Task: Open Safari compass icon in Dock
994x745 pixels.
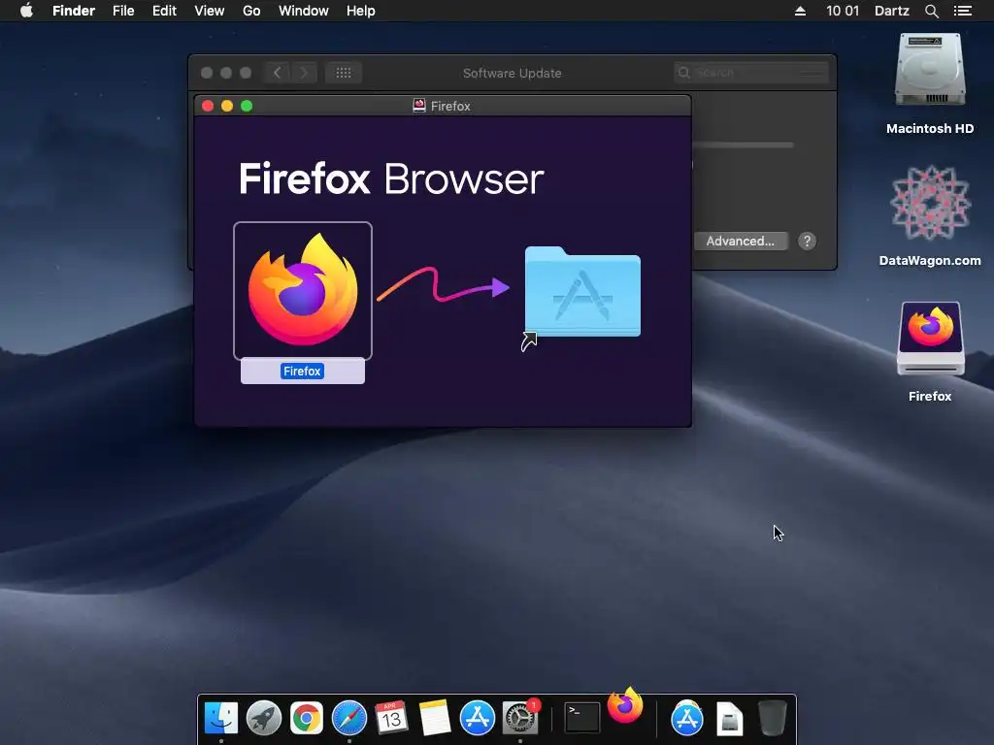Action: click(x=349, y=718)
